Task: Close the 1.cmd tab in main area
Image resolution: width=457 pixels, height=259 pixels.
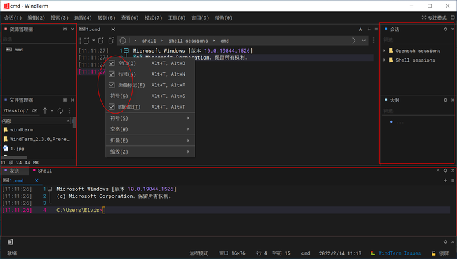Action: coord(113,29)
